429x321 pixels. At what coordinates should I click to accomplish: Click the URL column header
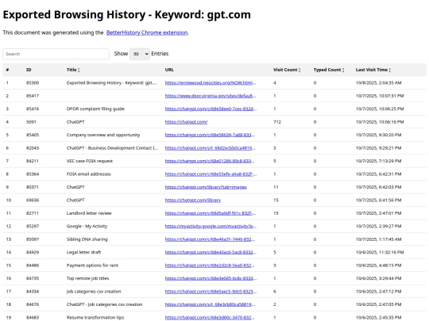click(x=169, y=70)
